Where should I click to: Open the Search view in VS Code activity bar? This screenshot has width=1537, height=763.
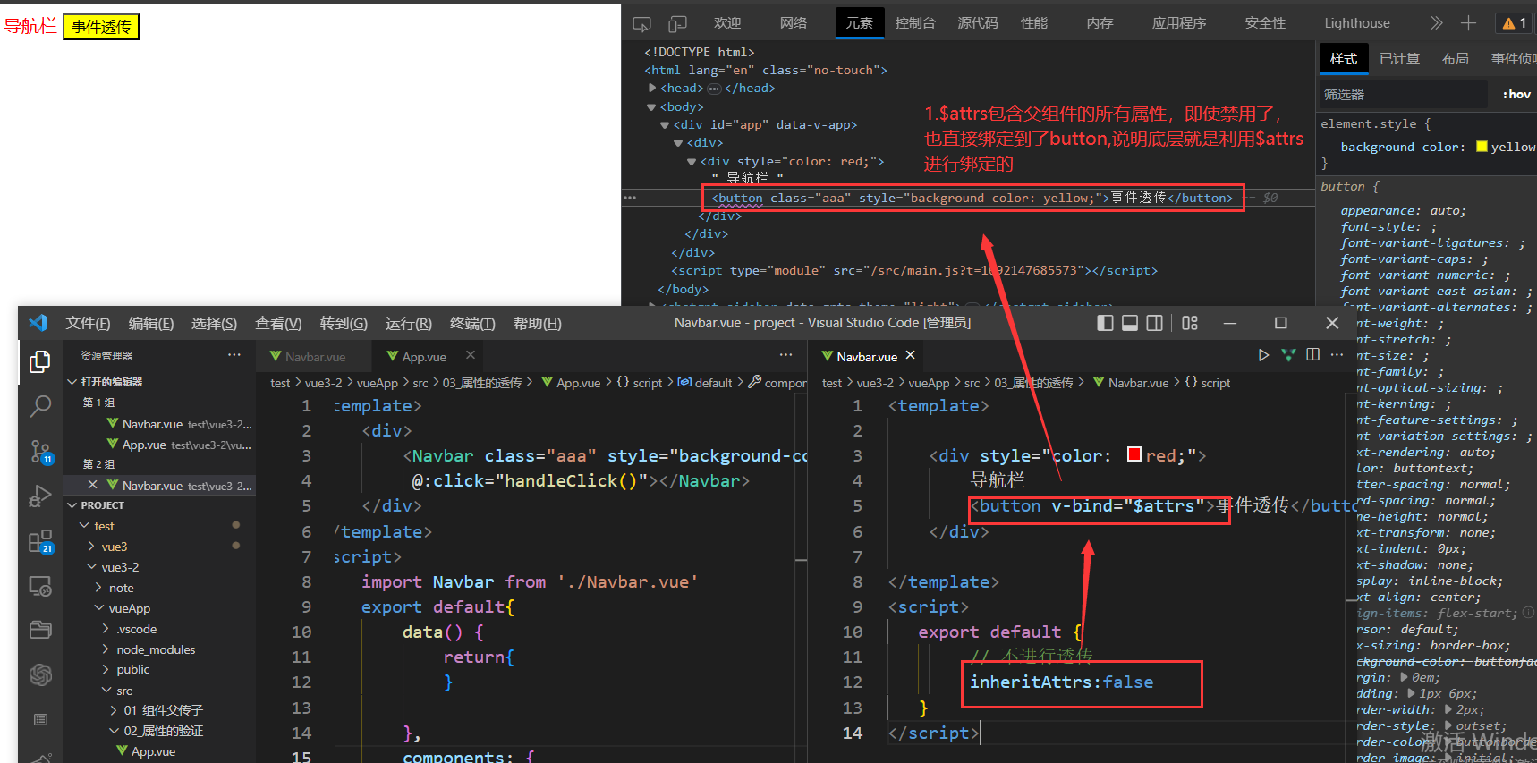40,406
